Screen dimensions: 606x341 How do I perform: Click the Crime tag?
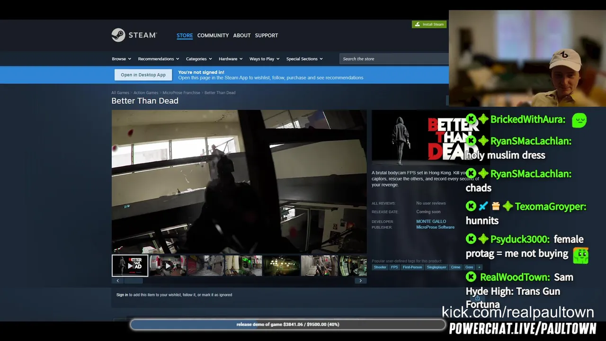click(x=455, y=267)
